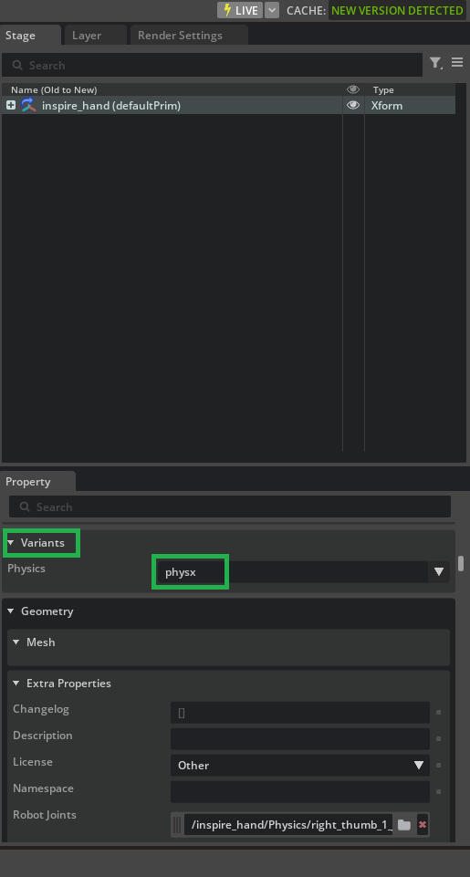Click the NEW VERSION DETECTED cache status
470x877 pixels.
point(397,10)
